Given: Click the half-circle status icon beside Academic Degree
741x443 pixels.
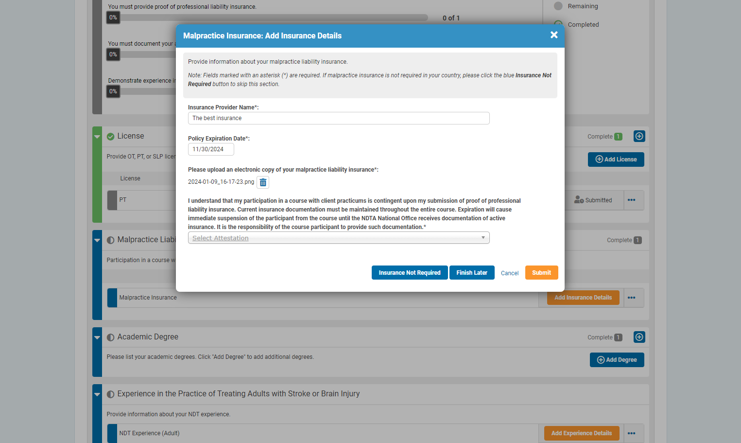Looking at the screenshot, I should pyautogui.click(x=111, y=337).
